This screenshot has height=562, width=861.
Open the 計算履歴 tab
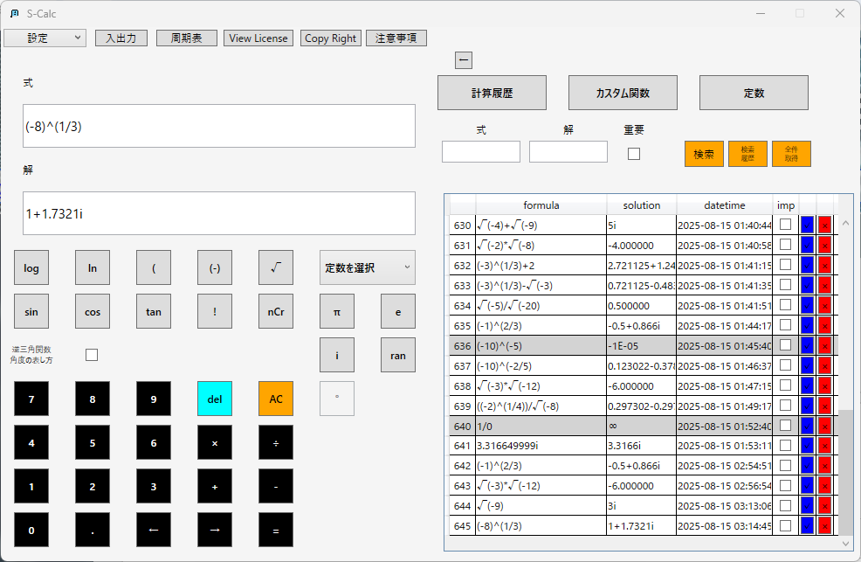492,93
